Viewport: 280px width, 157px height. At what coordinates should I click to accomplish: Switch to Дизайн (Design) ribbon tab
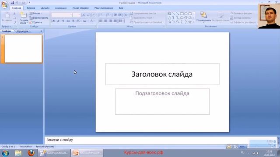45,8
